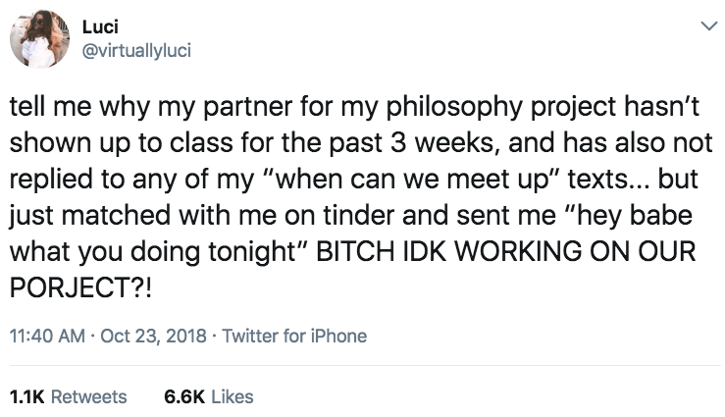
Task: Open the @virtuallyluci handle link
Action: click(134, 50)
